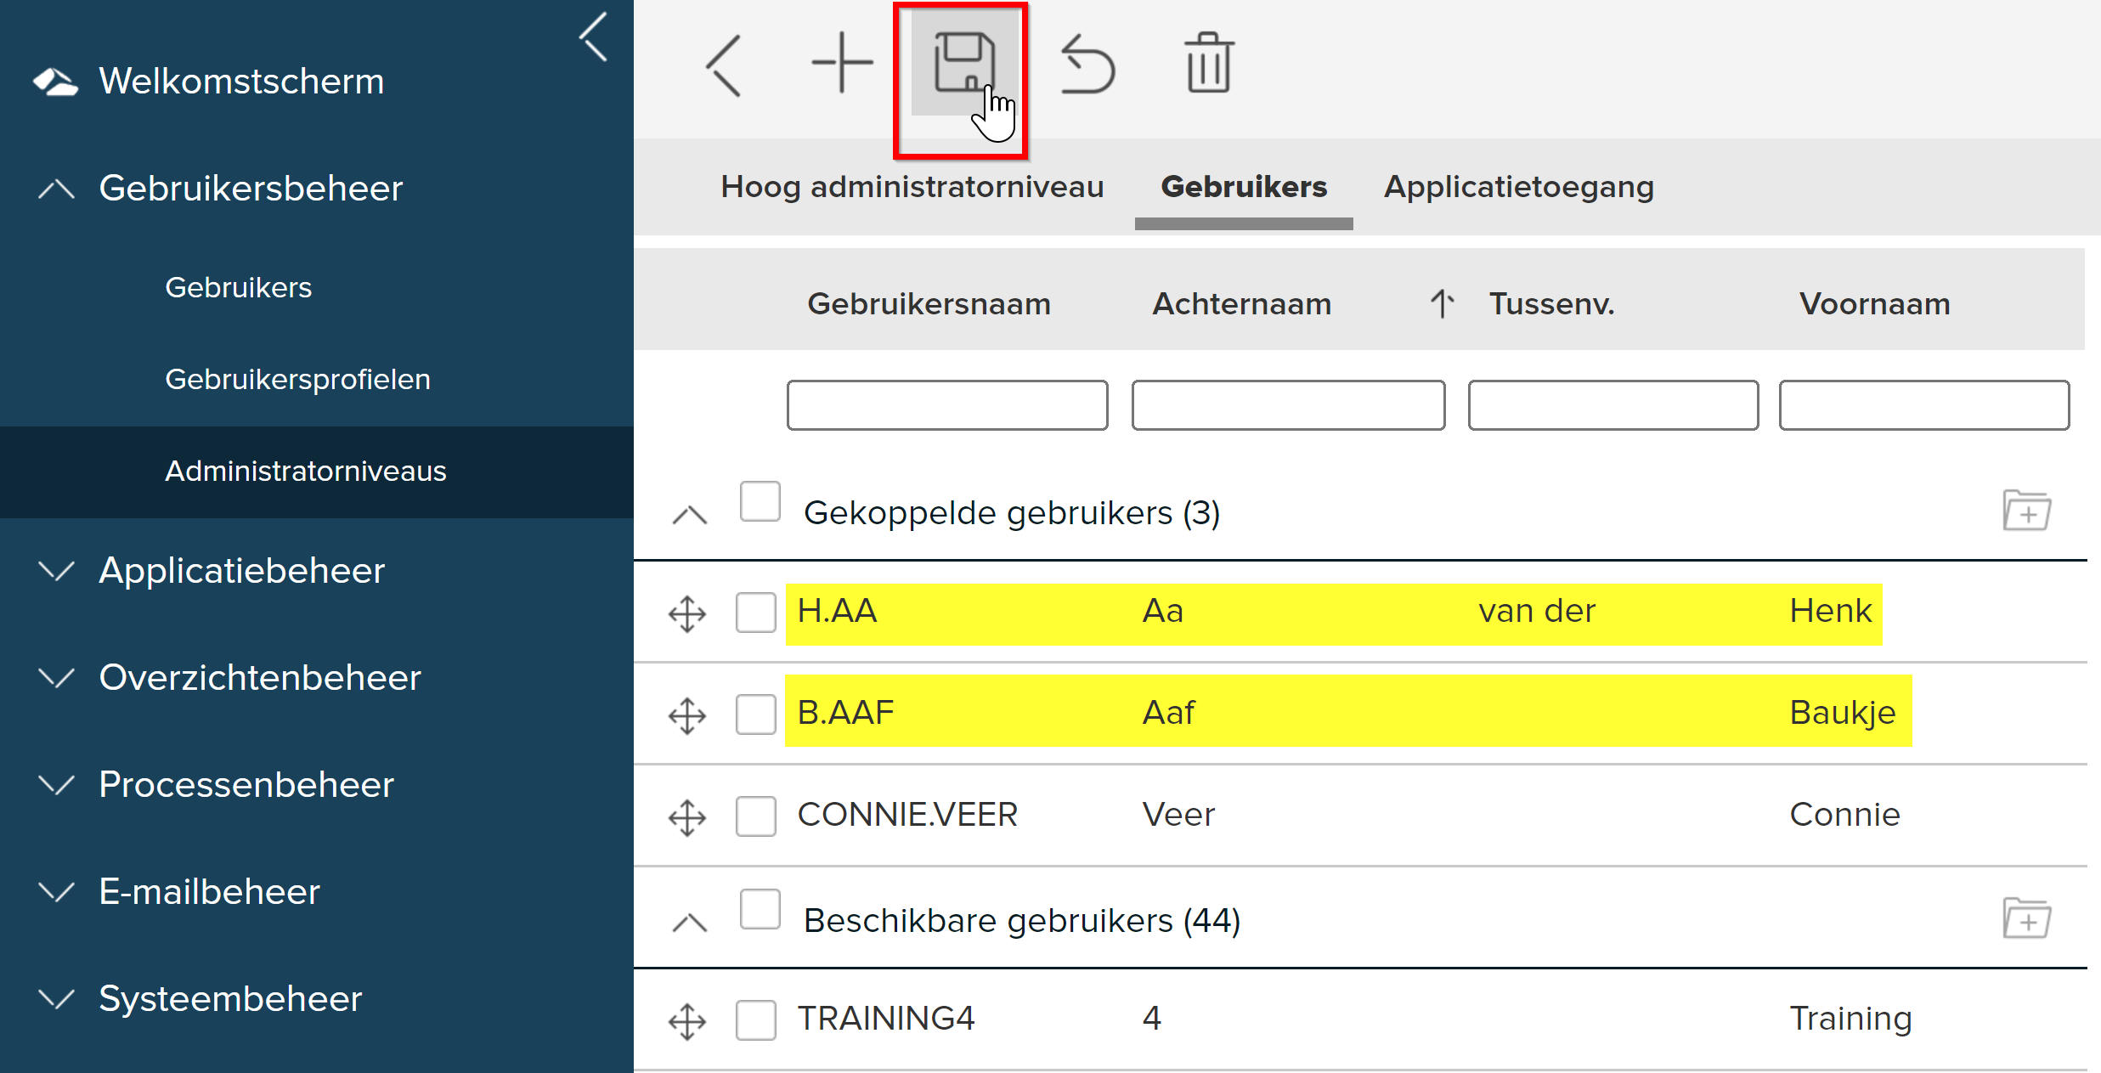Click the first name Henk
The height and width of the screenshot is (1073, 2101).
(1831, 611)
